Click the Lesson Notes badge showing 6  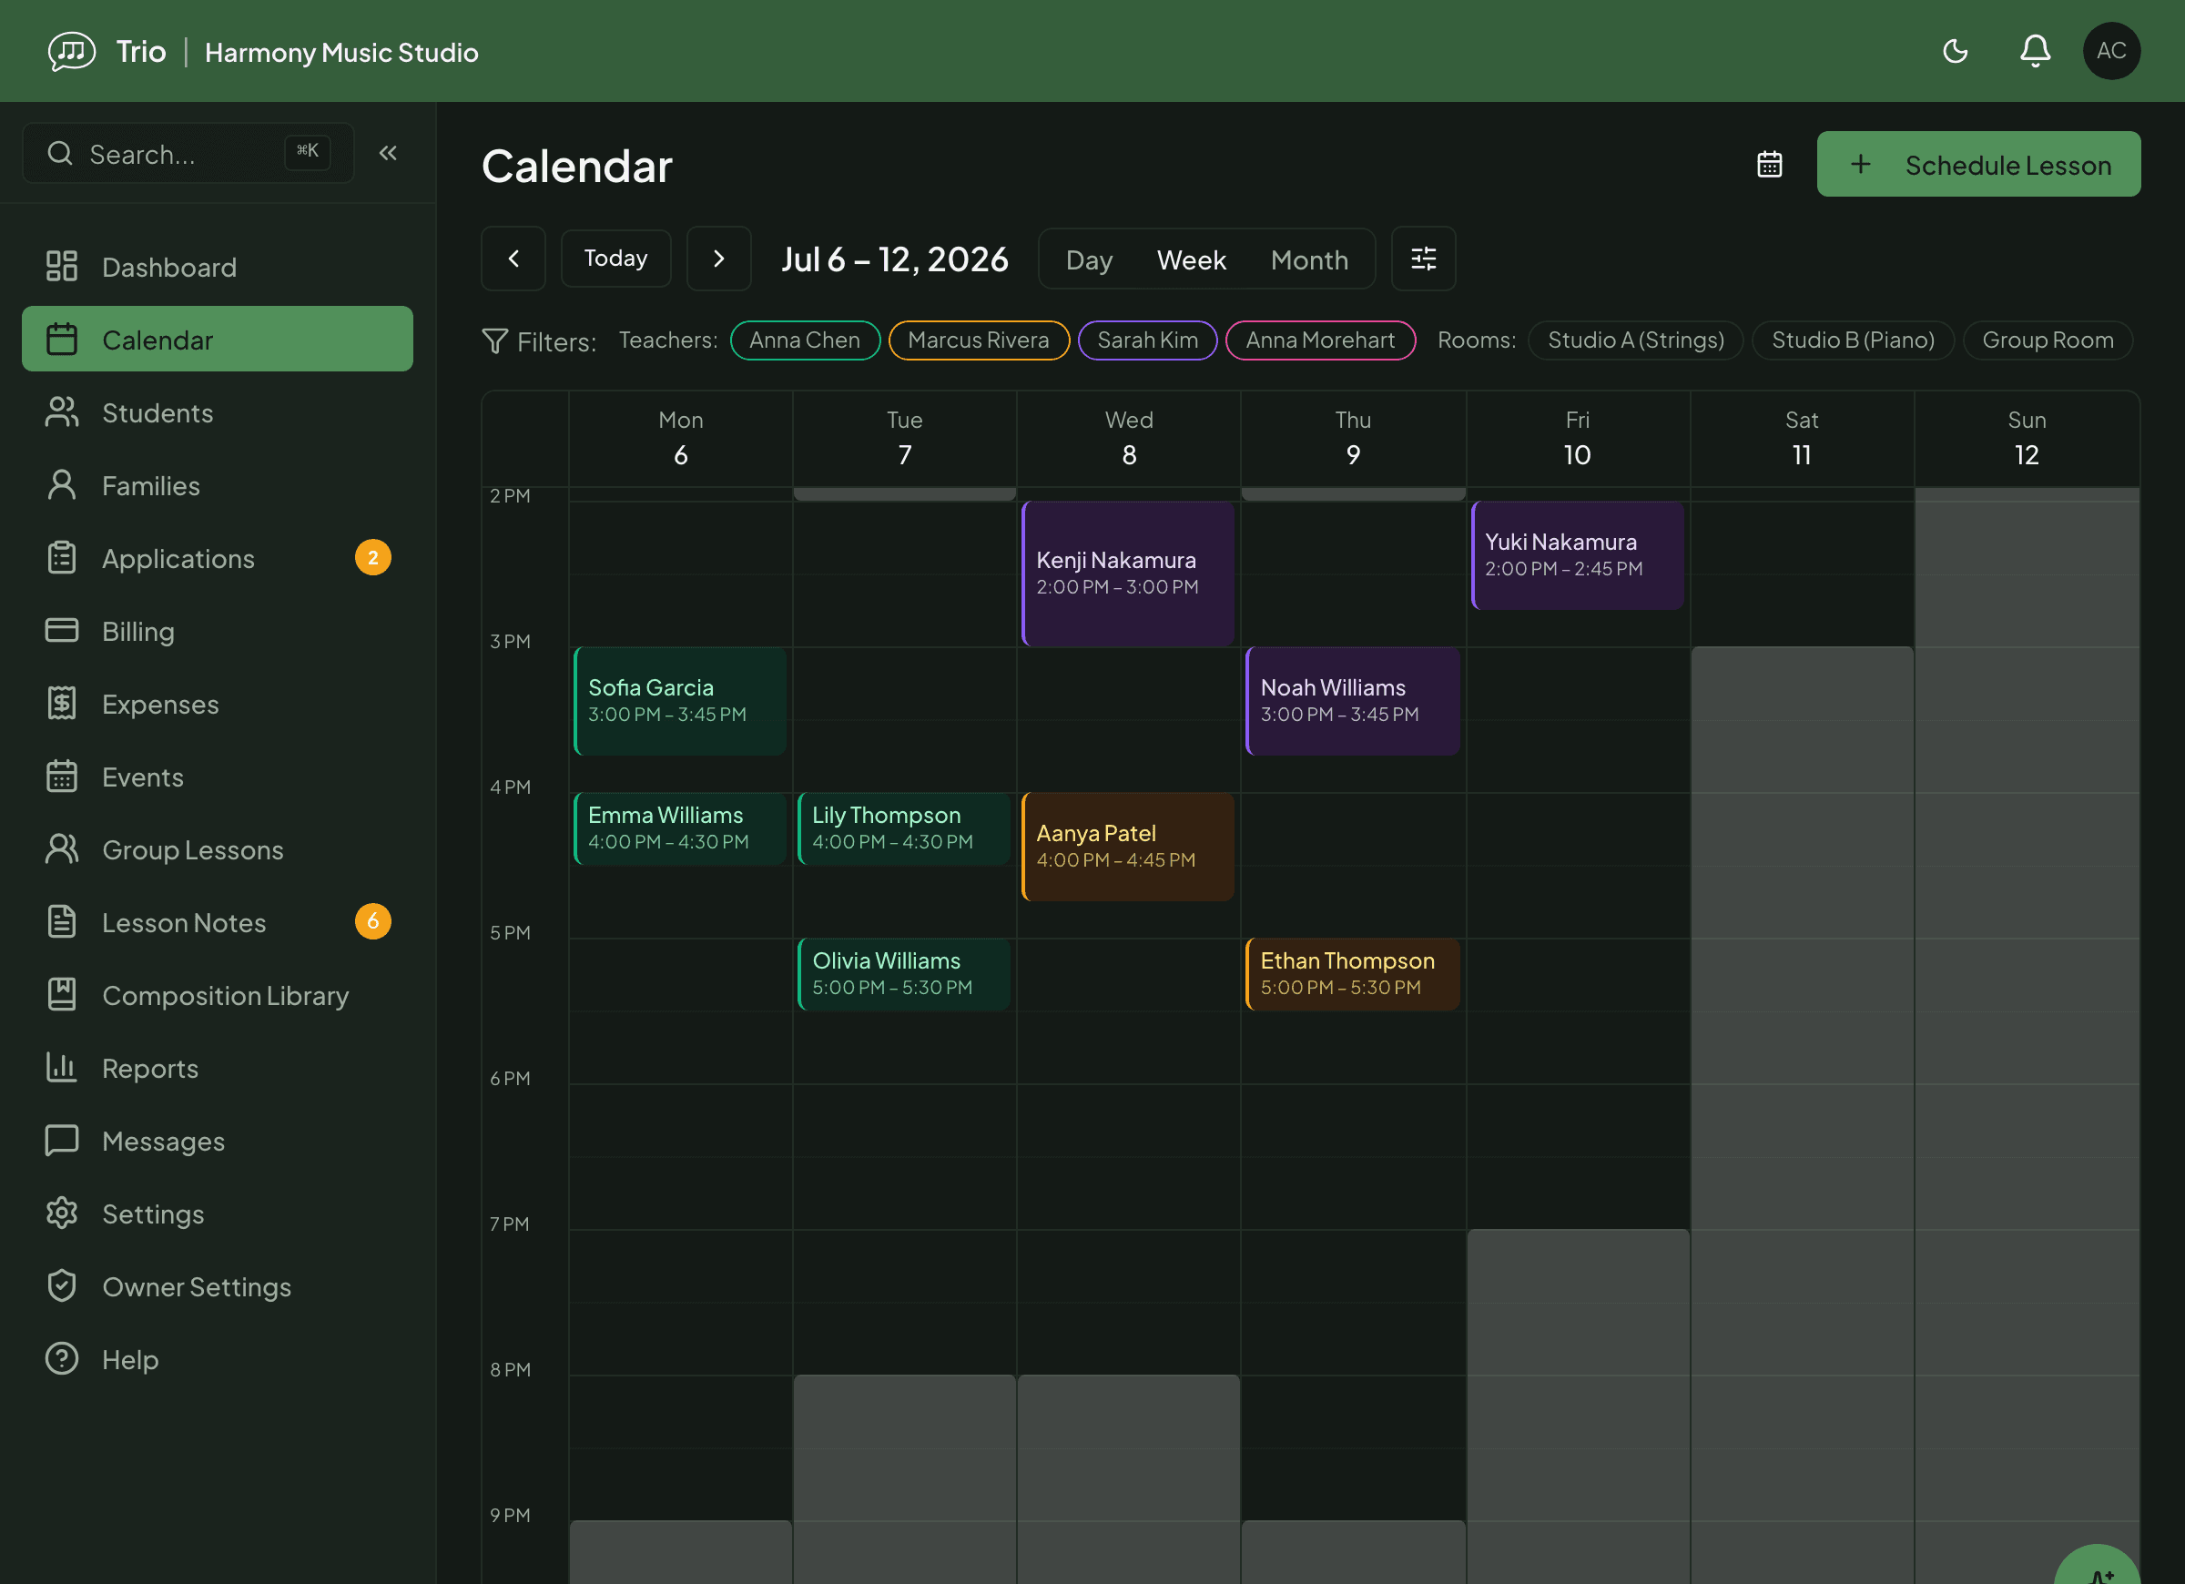coord(373,922)
